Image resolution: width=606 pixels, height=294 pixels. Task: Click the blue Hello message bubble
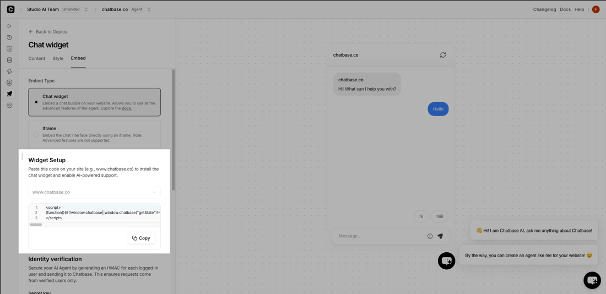(x=439, y=109)
